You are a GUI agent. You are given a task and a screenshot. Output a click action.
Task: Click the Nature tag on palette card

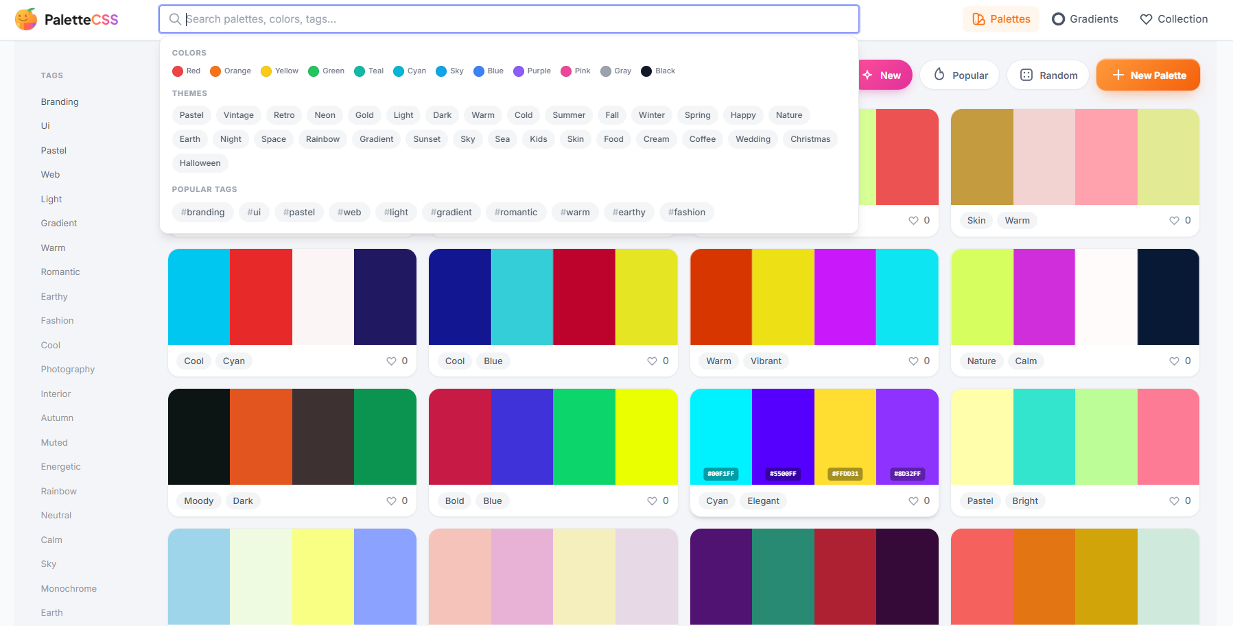[981, 361]
